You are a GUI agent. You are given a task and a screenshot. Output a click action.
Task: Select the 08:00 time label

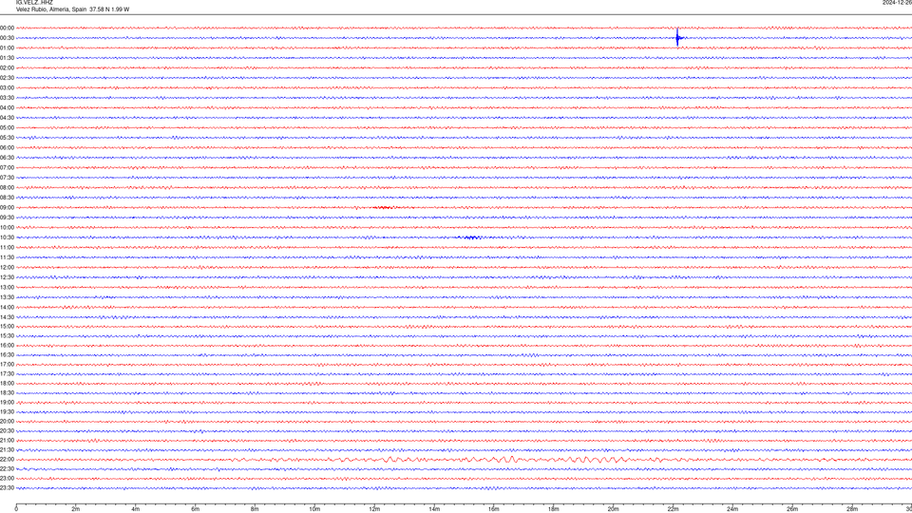pyautogui.click(x=7, y=188)
